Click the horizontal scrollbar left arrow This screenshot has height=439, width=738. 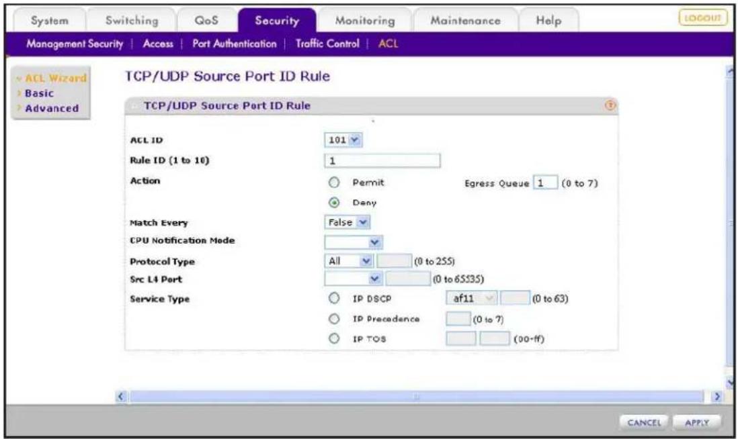(121, 396)
